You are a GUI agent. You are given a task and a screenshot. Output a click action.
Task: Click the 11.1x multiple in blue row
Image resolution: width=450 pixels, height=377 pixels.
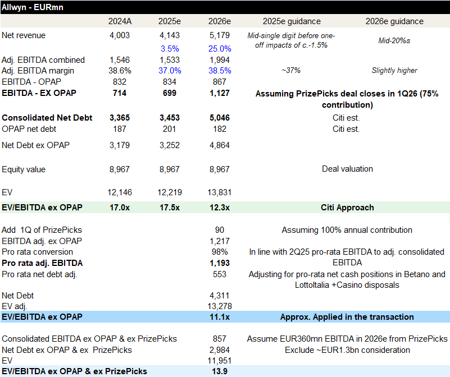tap(220, 317)
